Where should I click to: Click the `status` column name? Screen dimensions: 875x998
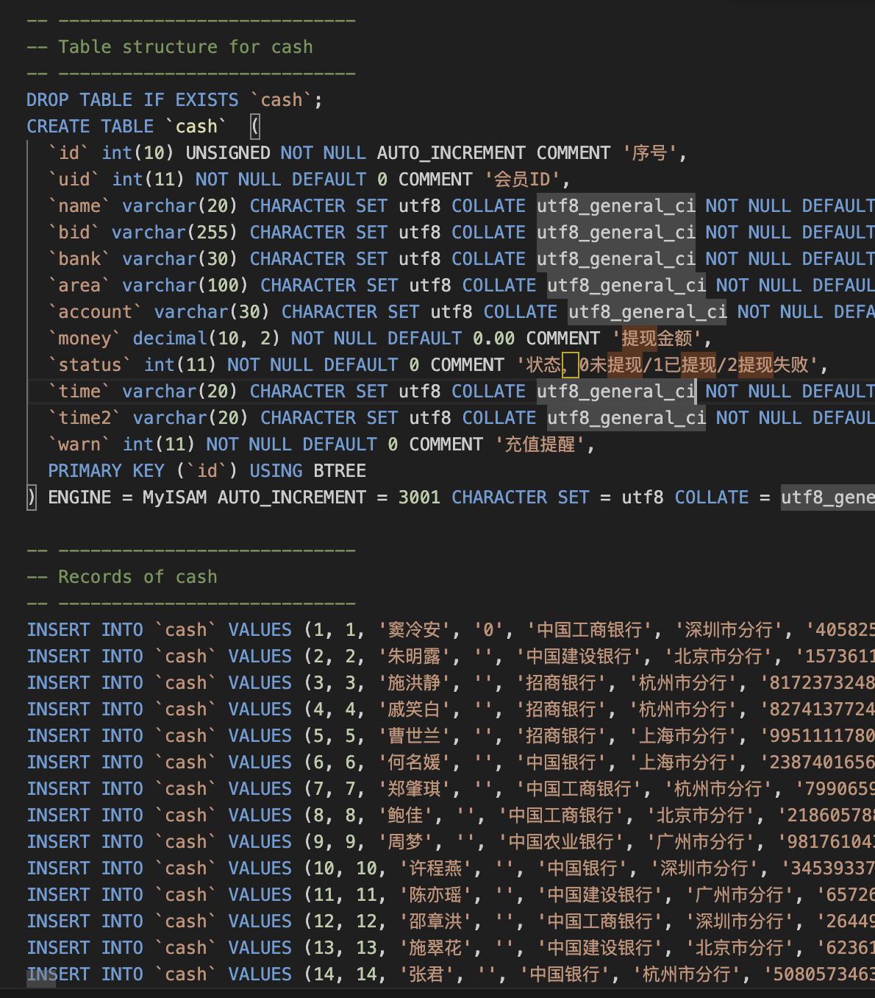click(90, 365)
